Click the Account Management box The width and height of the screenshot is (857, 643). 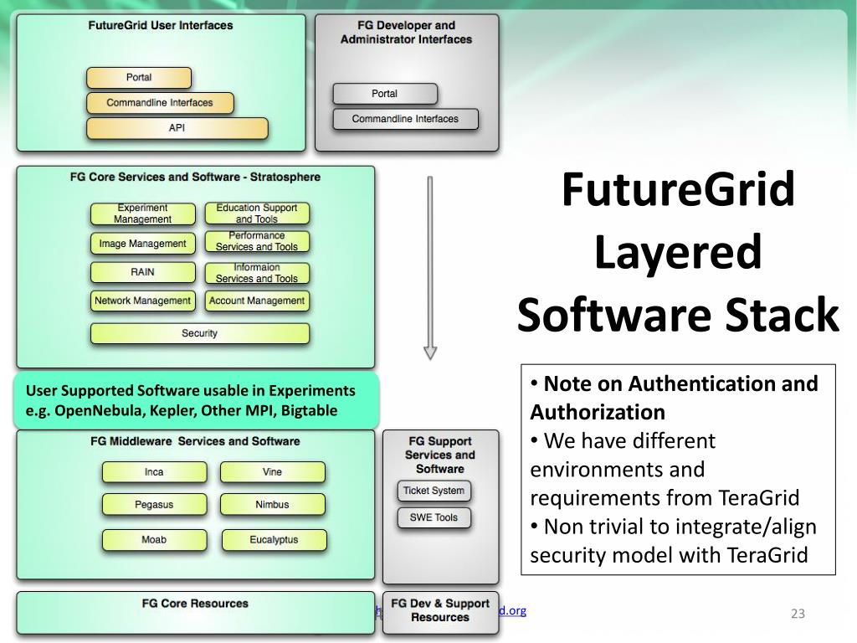coord(257,301)
